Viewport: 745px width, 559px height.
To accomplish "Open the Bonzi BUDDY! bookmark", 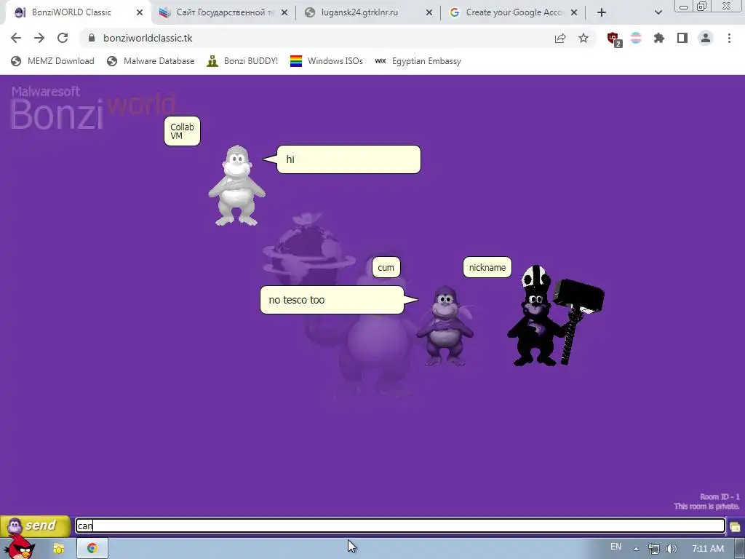I will (x=242, y=61).
